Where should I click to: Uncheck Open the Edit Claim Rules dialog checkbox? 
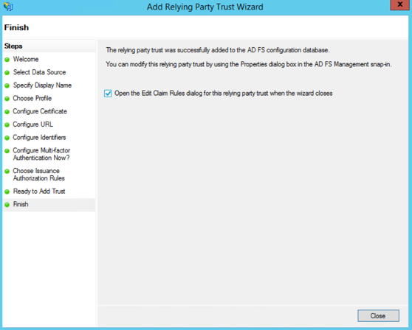108,94
